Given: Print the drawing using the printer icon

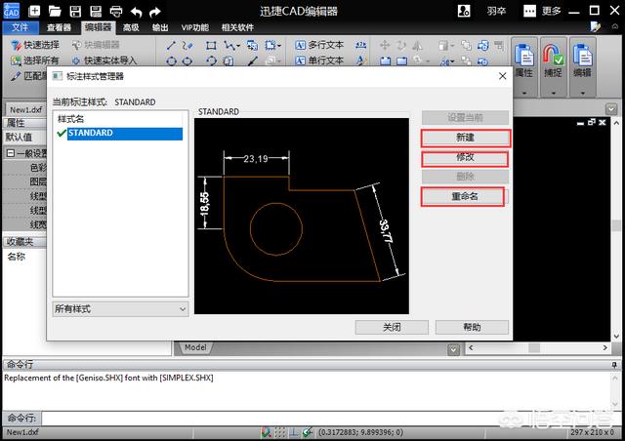Looking at the screenshot, I should [x=116, y=11].
